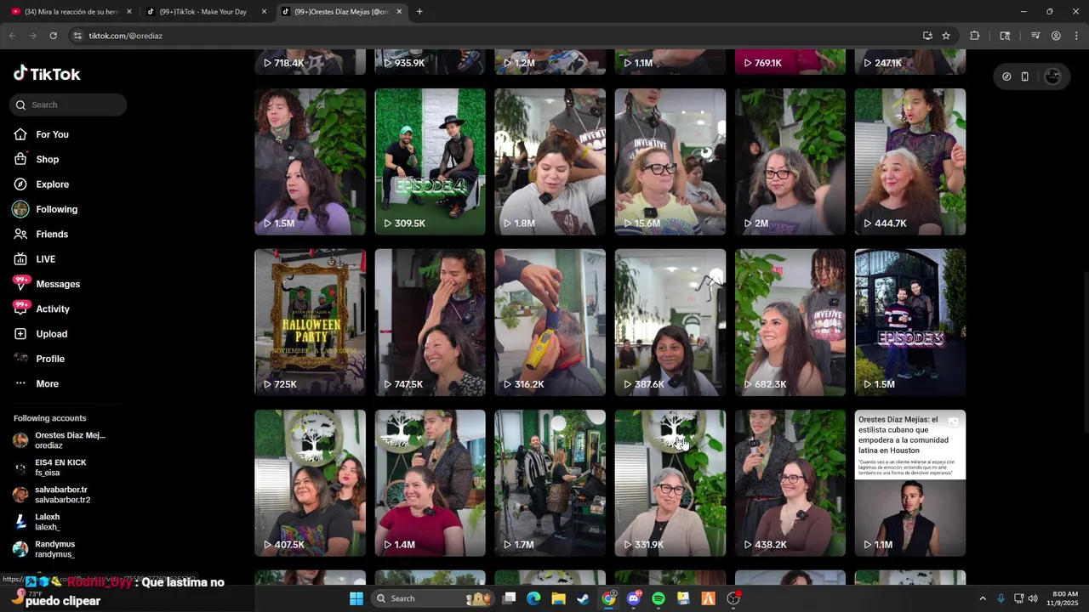The image size is (1089, 612).
Task: Play the video with 444.7K views
Action: (x=910, y=161)
